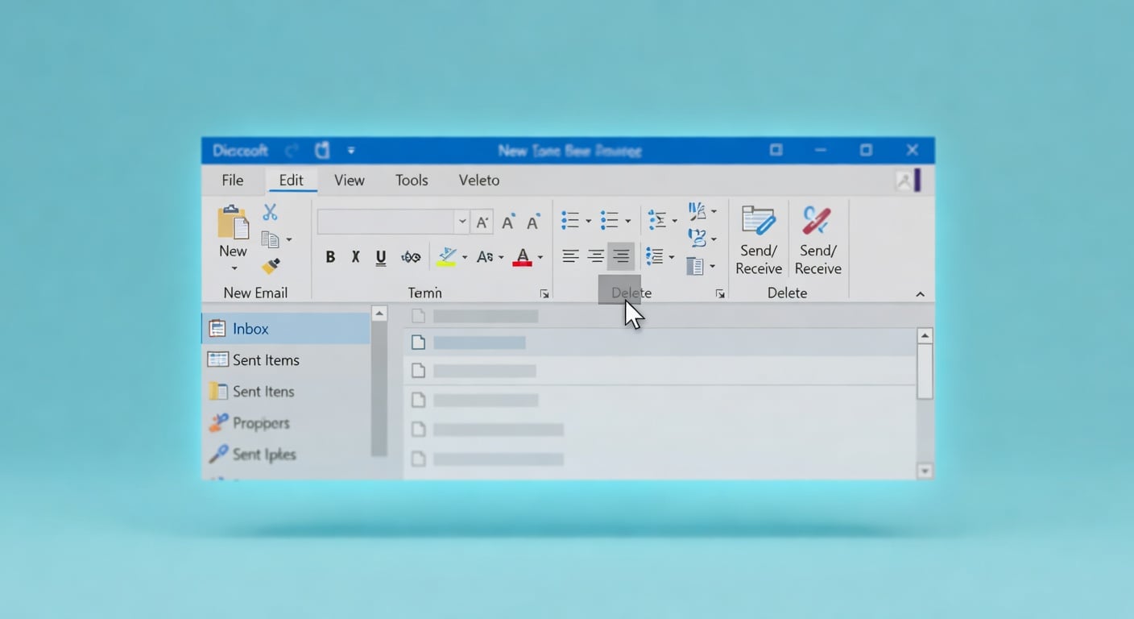
Task: Launch the Temn group dialog expander
Action: pyautogui.click(x=544, y=294)
